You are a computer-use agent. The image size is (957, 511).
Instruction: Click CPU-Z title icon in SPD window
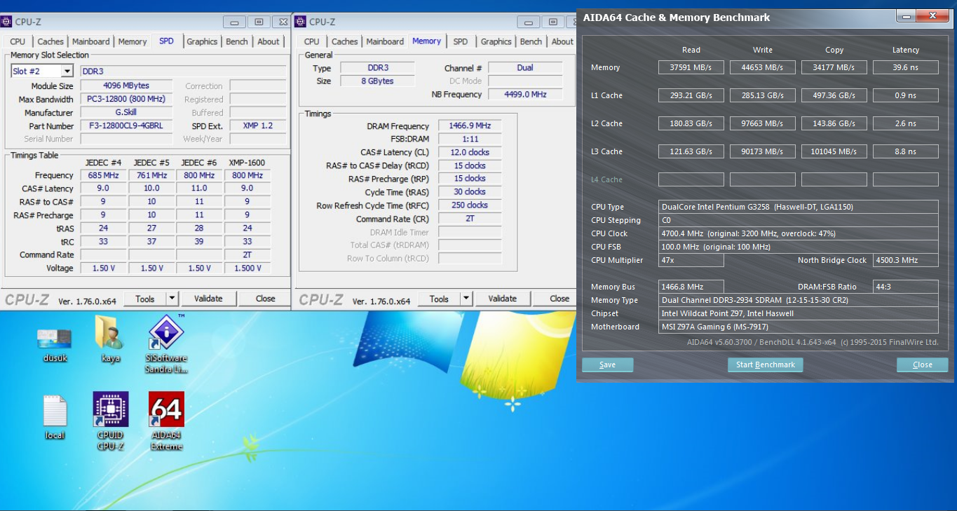[6, 22]
